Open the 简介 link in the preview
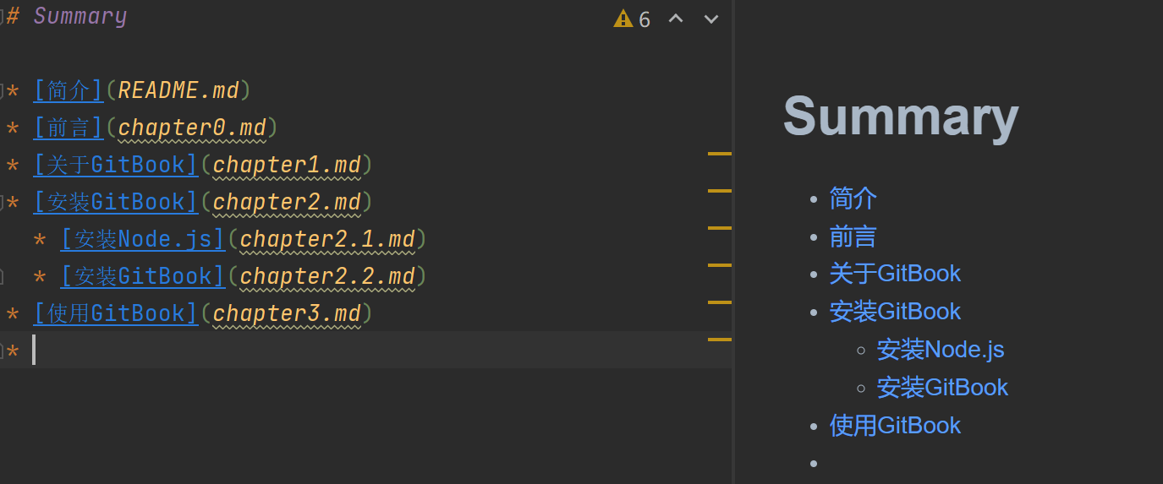1163x484 pixels. point(853,198)
